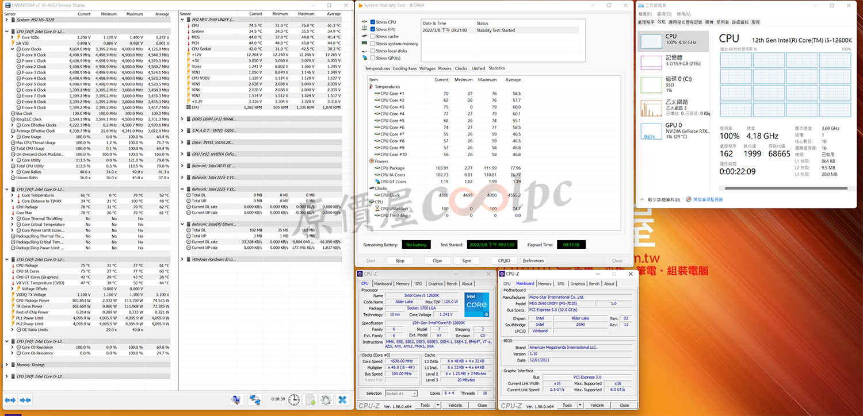Close HWiNFO sensors with blue X icon
This screenshot has width=863, height=416.
[342, 399]
